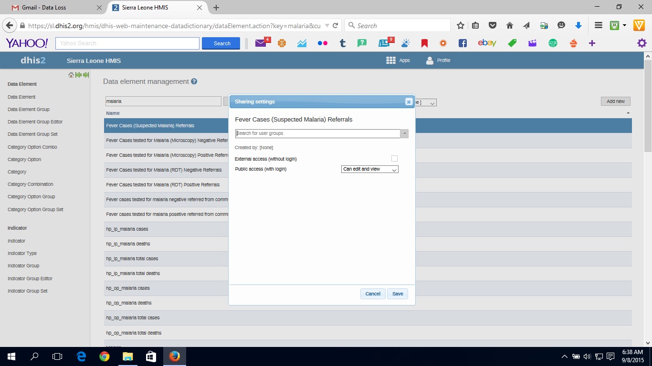
Task: Open the Public access permission dropdown
Action: (x=370, y=169)
